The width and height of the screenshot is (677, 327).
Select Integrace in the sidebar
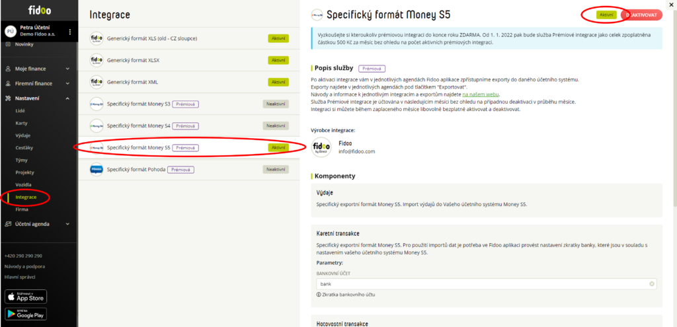[26, 197]
